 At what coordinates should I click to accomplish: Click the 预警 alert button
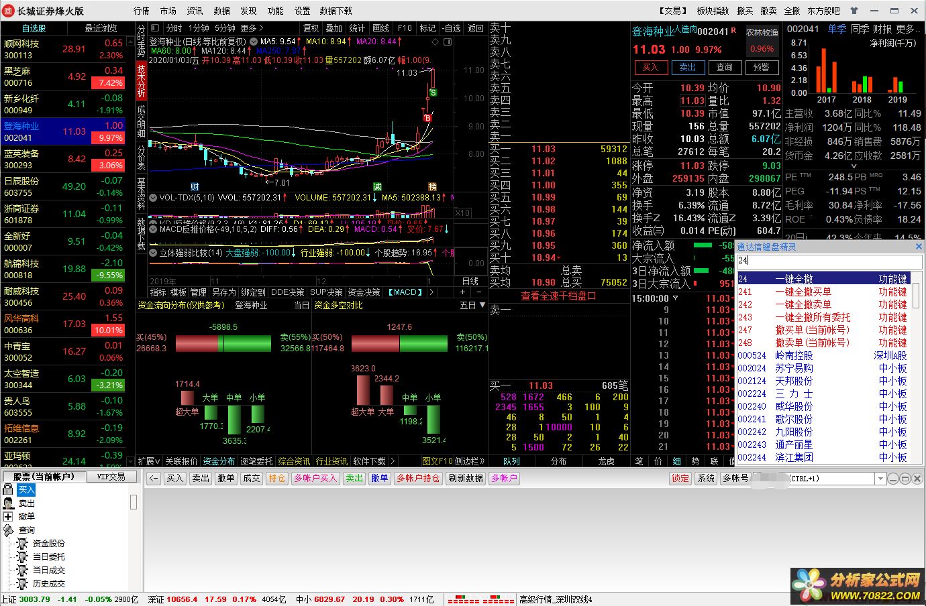tap(762, 67)
